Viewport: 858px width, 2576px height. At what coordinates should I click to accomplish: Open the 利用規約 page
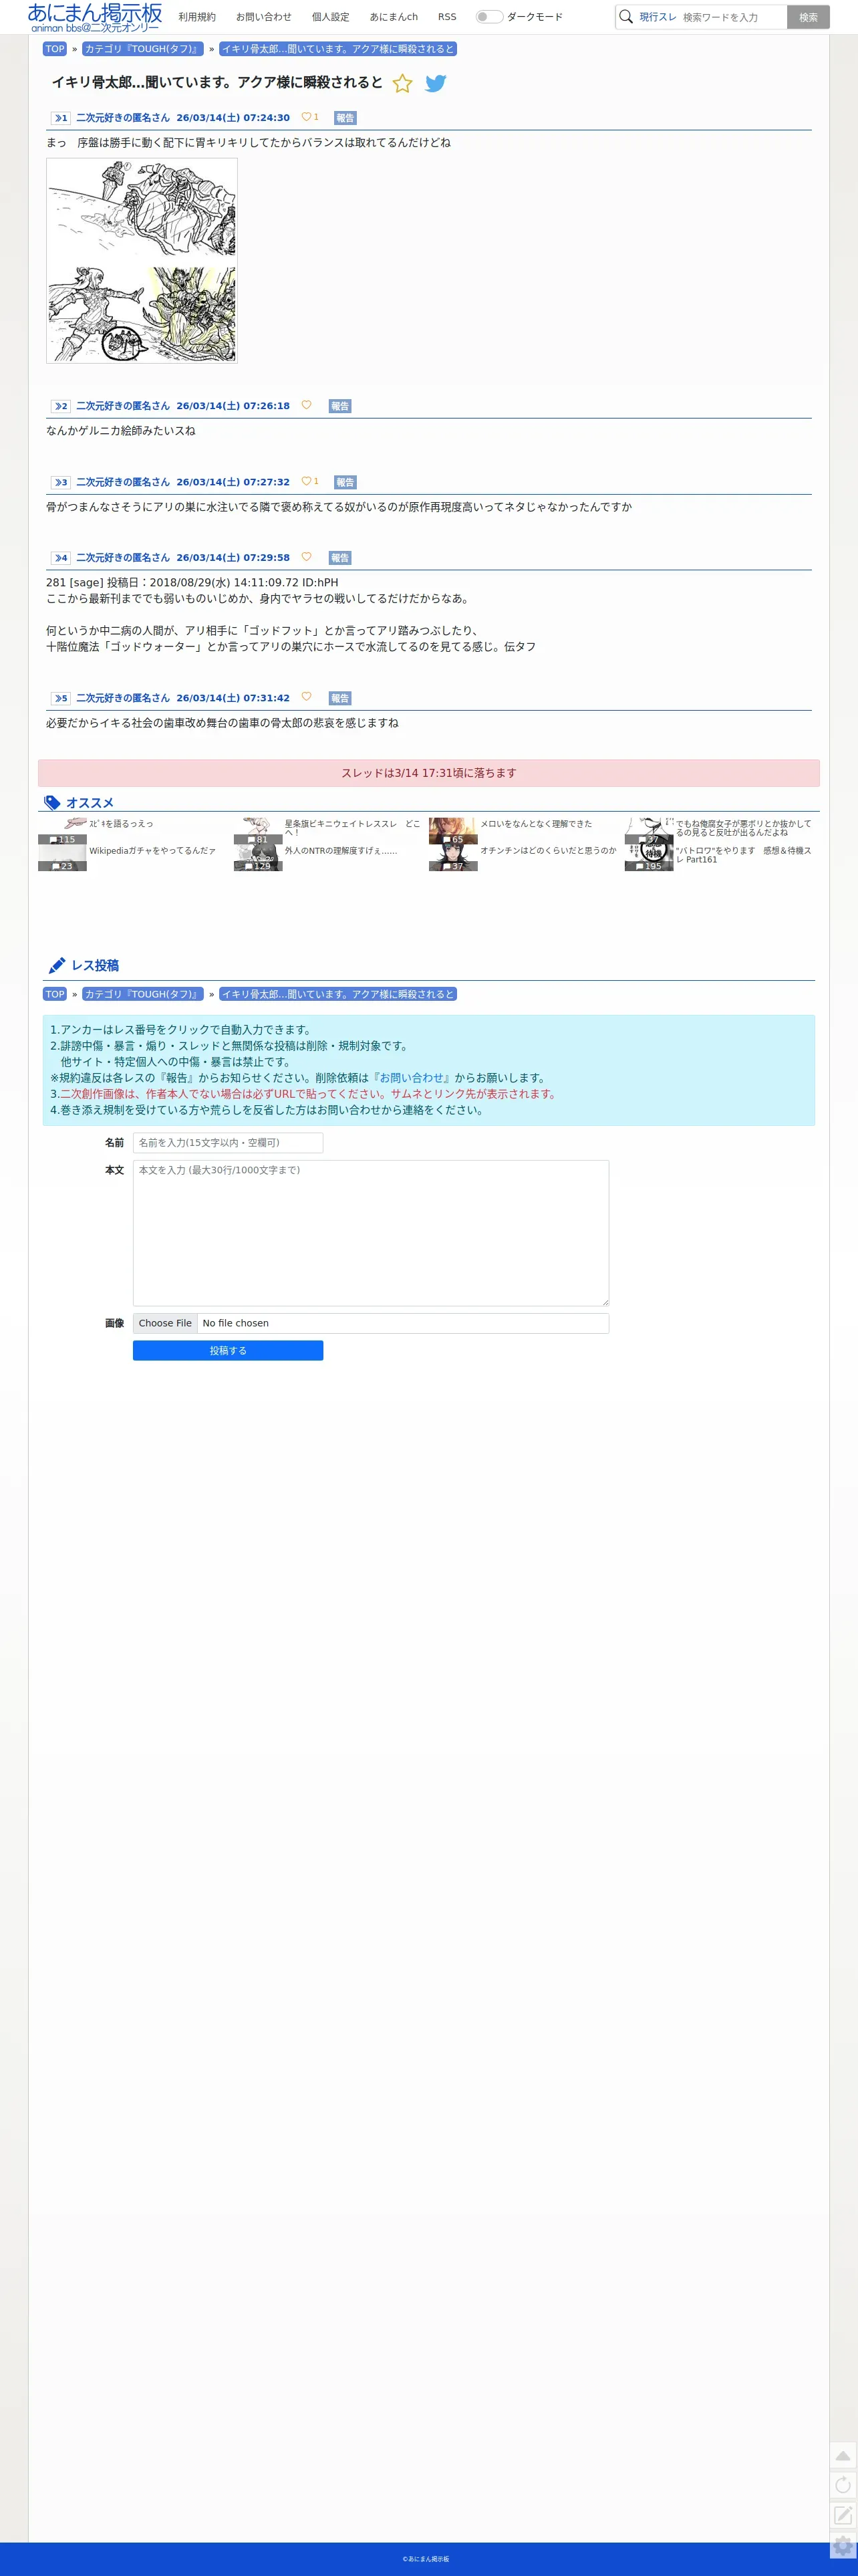(x=197, y=17)
